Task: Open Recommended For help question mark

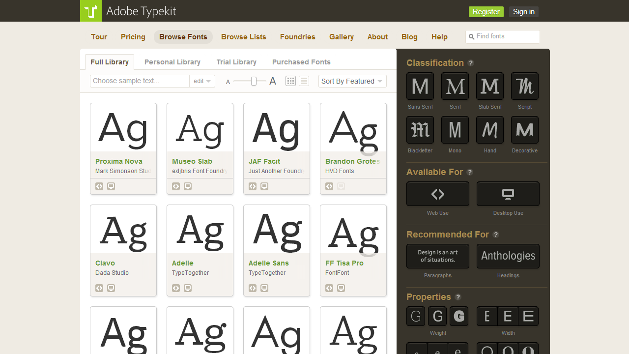Action: point(496,235)
